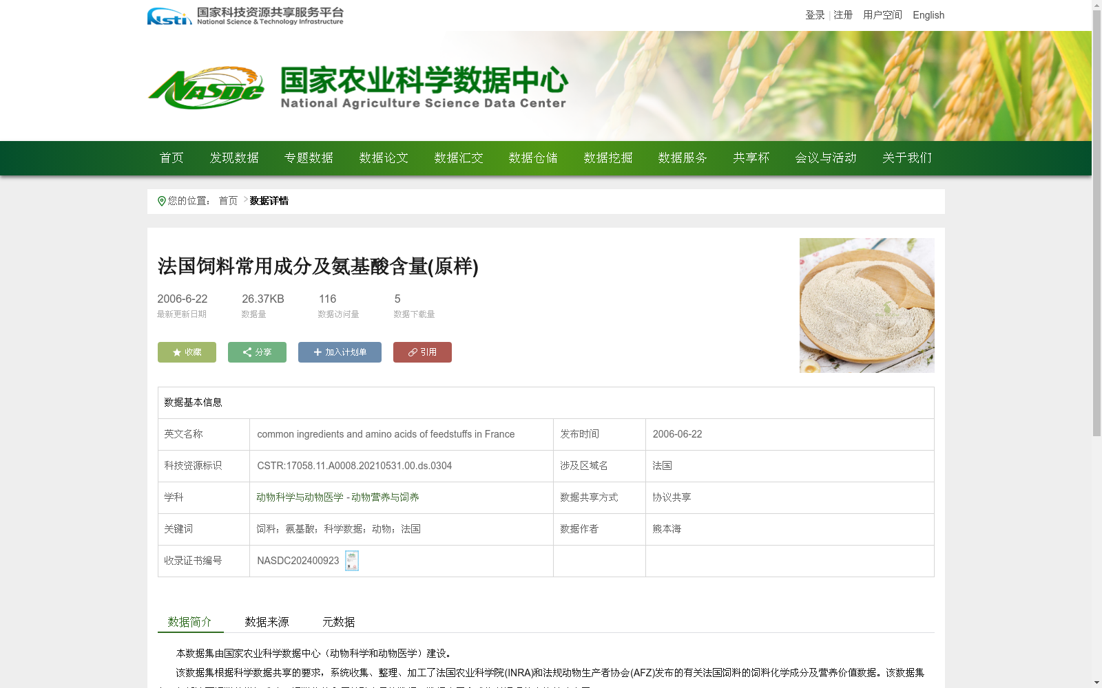Viewport: 1102px width, 688px height.
Task: Click the star 收藏 favorite button
Action: click(187, 352)
